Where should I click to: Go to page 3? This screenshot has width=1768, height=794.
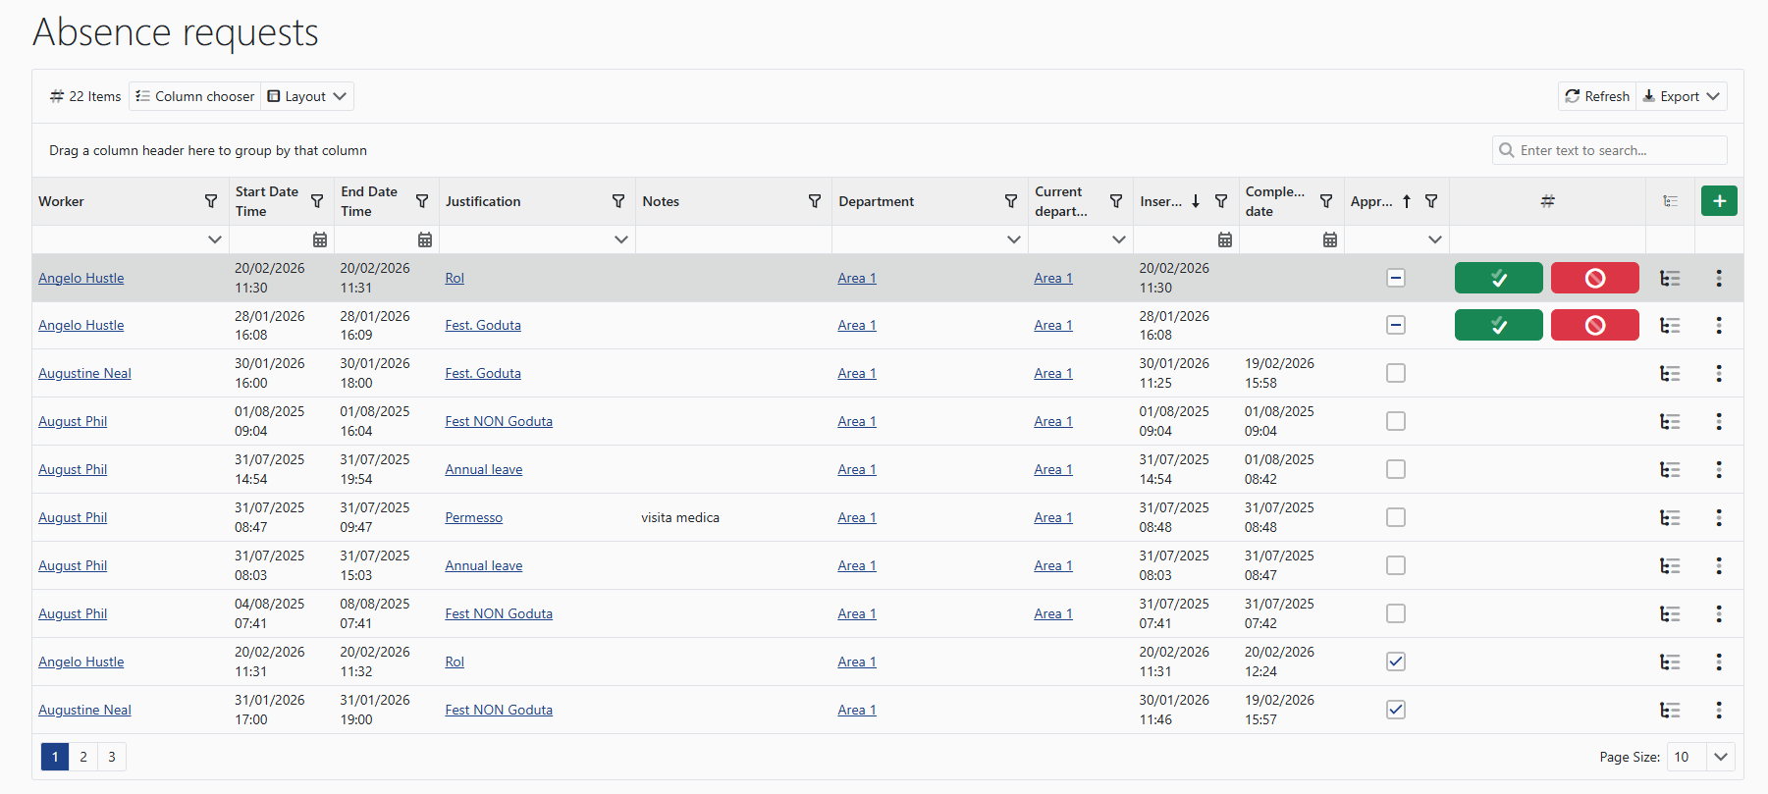point(112,757)
